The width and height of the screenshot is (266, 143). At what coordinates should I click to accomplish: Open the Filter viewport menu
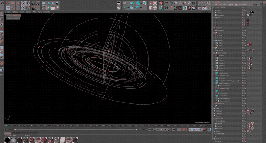click(35, 12)
